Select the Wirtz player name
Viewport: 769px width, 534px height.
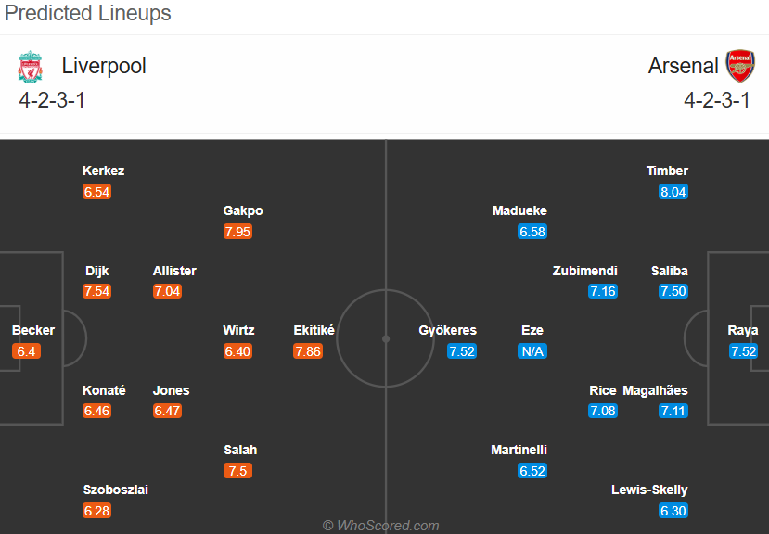click(x=238, y=330)
